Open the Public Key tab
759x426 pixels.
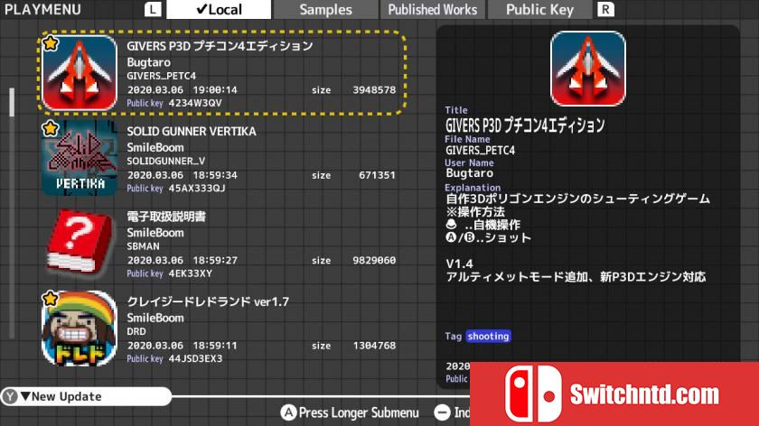click(539, 9)
